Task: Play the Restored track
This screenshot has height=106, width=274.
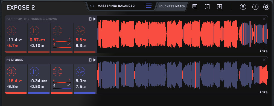Action: click(95, 60)
